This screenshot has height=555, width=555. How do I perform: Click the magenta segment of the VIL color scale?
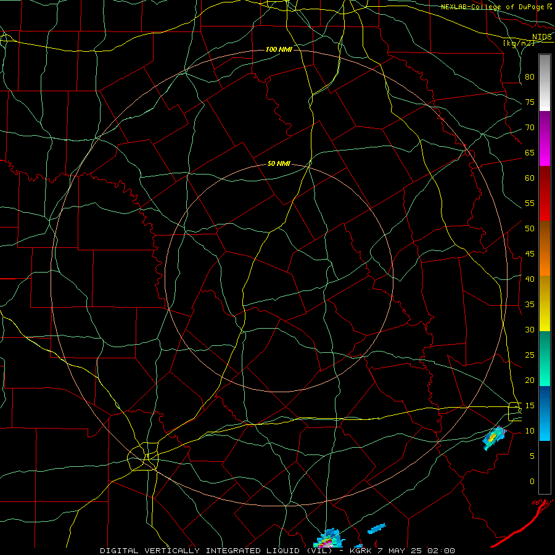coord(545,138)
